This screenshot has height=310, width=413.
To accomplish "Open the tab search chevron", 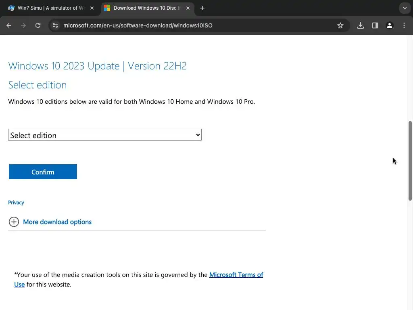I will point(405,8).
